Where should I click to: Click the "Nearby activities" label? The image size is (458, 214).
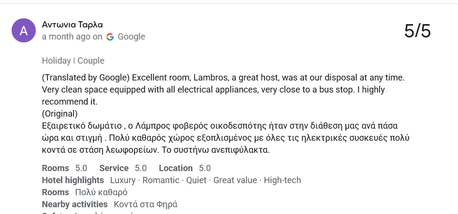75,204
